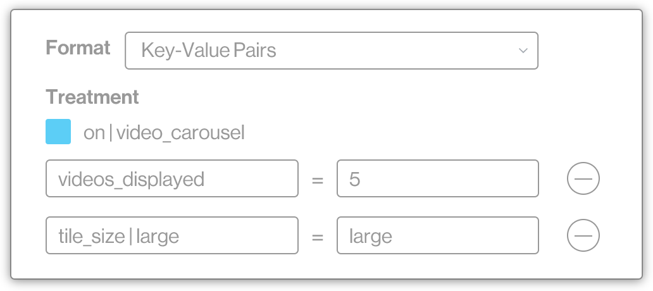Click the chevron arrow in Format selector
This screenshot has height=291, width=653.
pyautogui.click(x=523, y=51)
